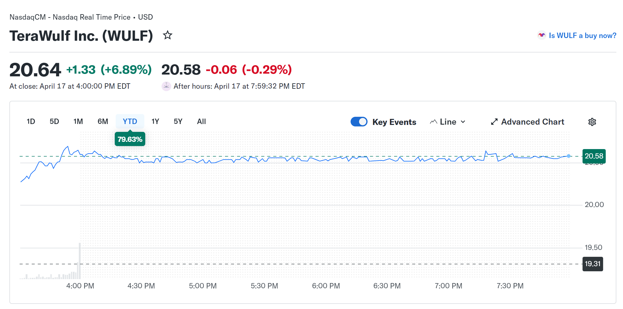Viewport: 623px width, 309px height.
Task: Show the 1M chart range
Action: tap(78, 121)
